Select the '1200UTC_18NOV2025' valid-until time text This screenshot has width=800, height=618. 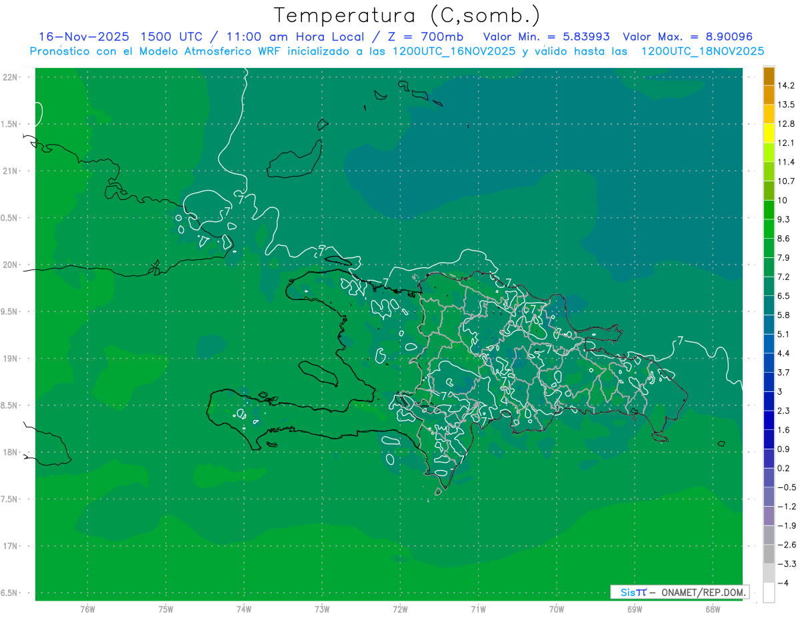click(x=702, y=51)
